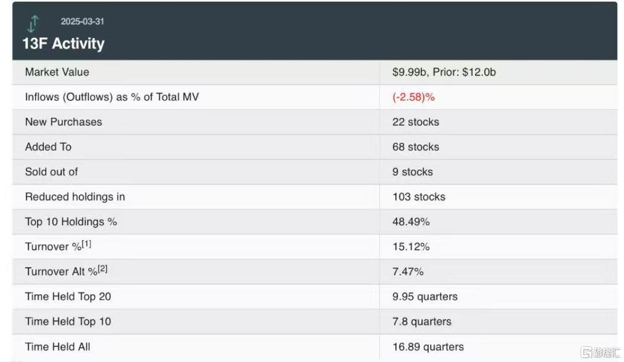Open the Turnover Alt % footnote [2]
The height and width of the screenshot is (362, 624).
point(102,269)
